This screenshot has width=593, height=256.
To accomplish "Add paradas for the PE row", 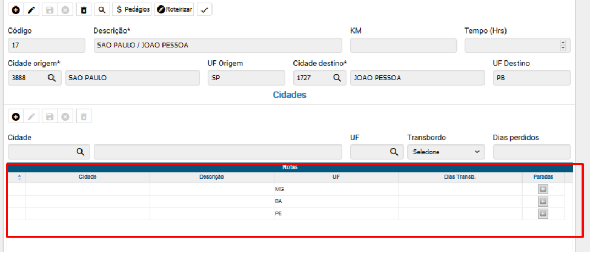I will pyautogui.click(x=543, y=214).
